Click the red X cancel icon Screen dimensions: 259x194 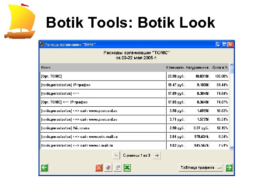click(99, 168)
